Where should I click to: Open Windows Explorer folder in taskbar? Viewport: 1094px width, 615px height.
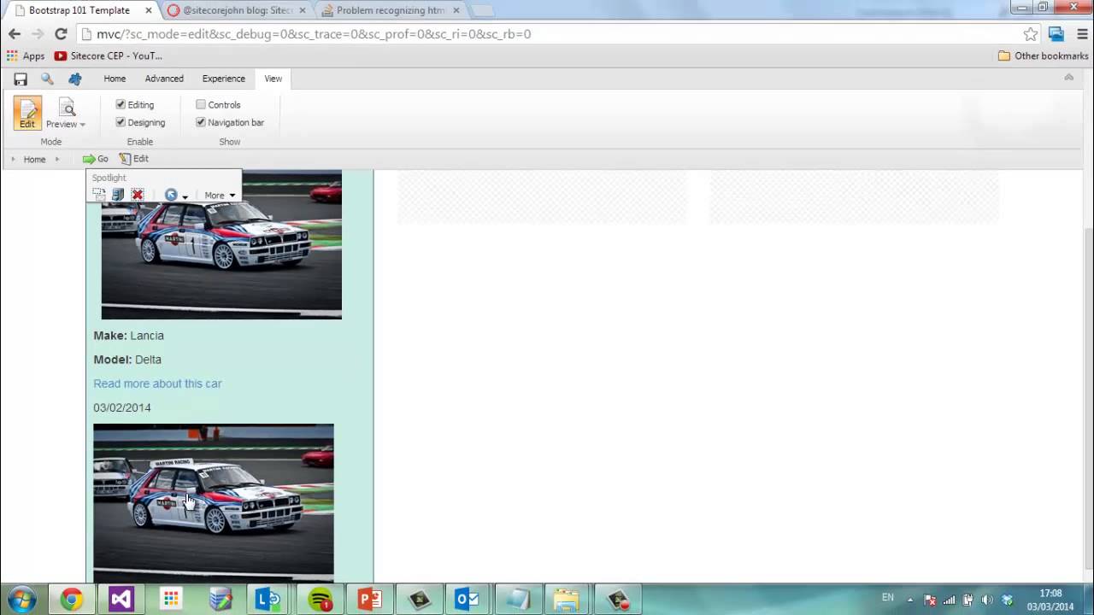coord(566,600)
